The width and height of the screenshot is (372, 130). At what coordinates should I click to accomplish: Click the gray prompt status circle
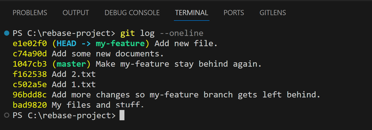coord(7,115)
